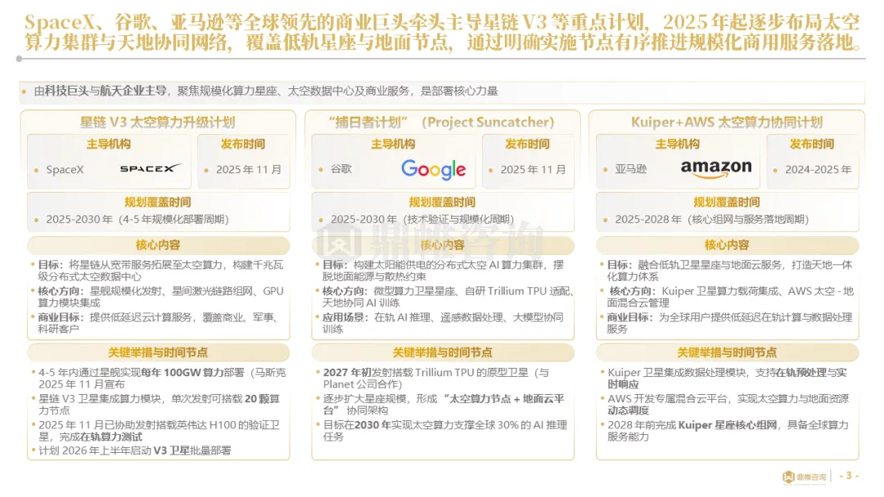Click bullet '目标: 构建太阳能供电的分布式太空 AI 算力集群'
Viewport: 884px width, 497px height.
pos(443,271)
